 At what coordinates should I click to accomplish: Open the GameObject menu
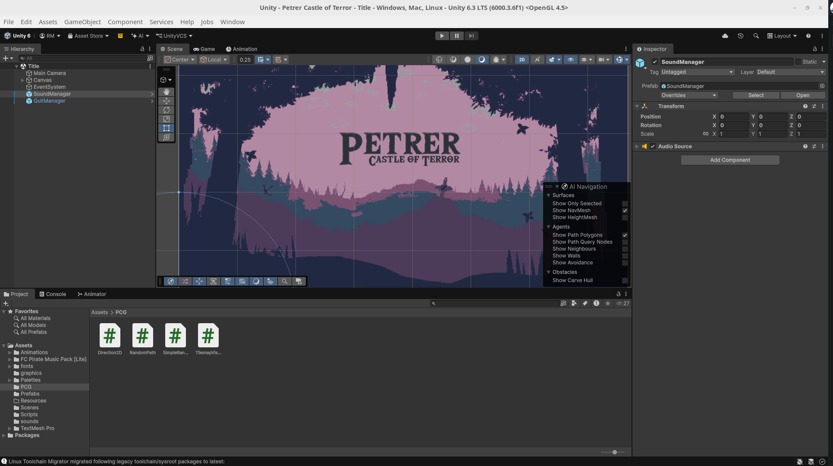point(82,22)
